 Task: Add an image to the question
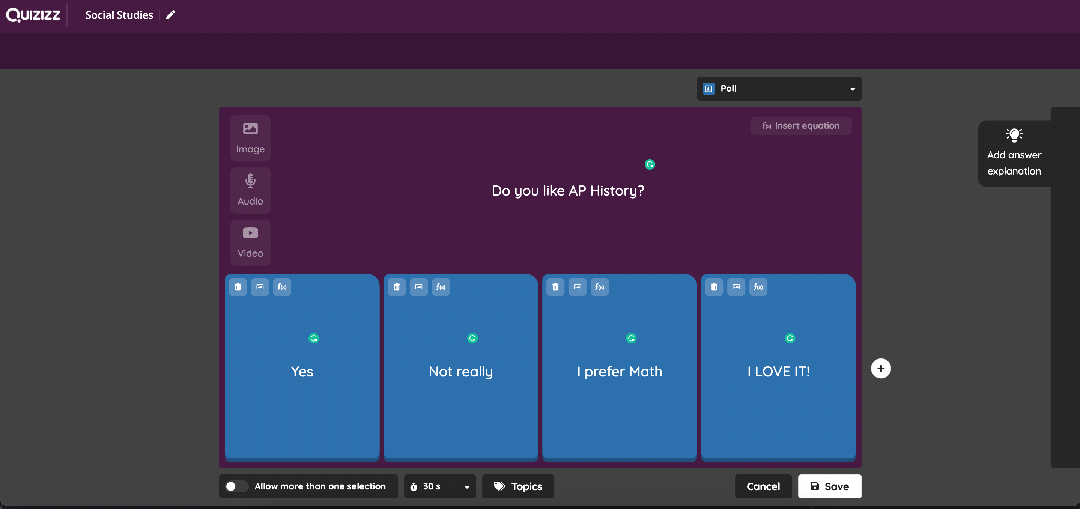point(250,138)
